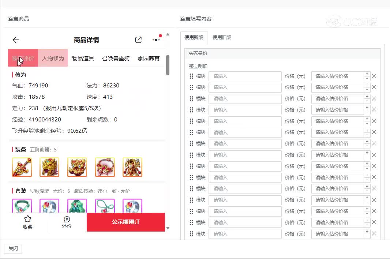Delete the second 模块 row with X
Viewport: 390px width, 259px height.
coord(374,87)
